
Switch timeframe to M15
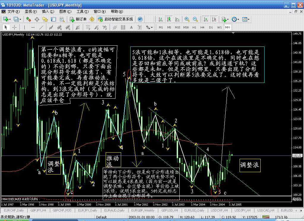[178, 27]
